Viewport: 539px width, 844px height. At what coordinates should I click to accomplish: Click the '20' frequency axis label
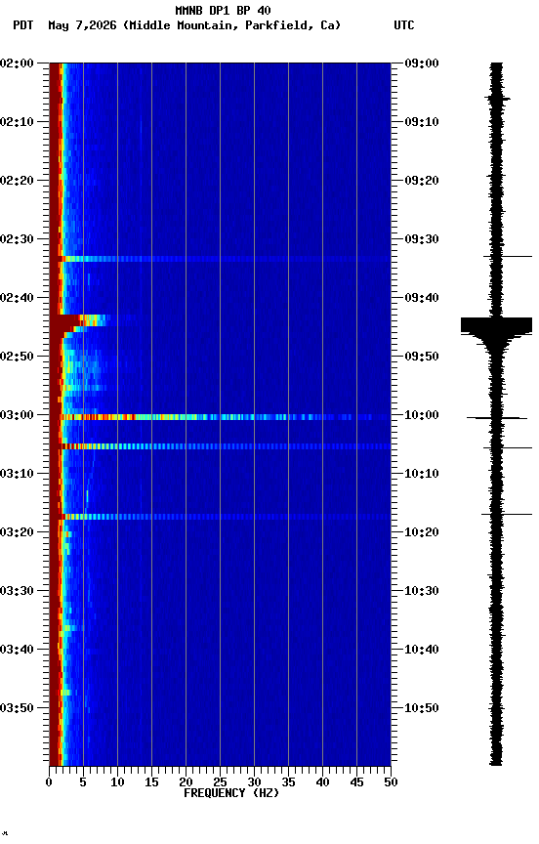click(186, 782)
